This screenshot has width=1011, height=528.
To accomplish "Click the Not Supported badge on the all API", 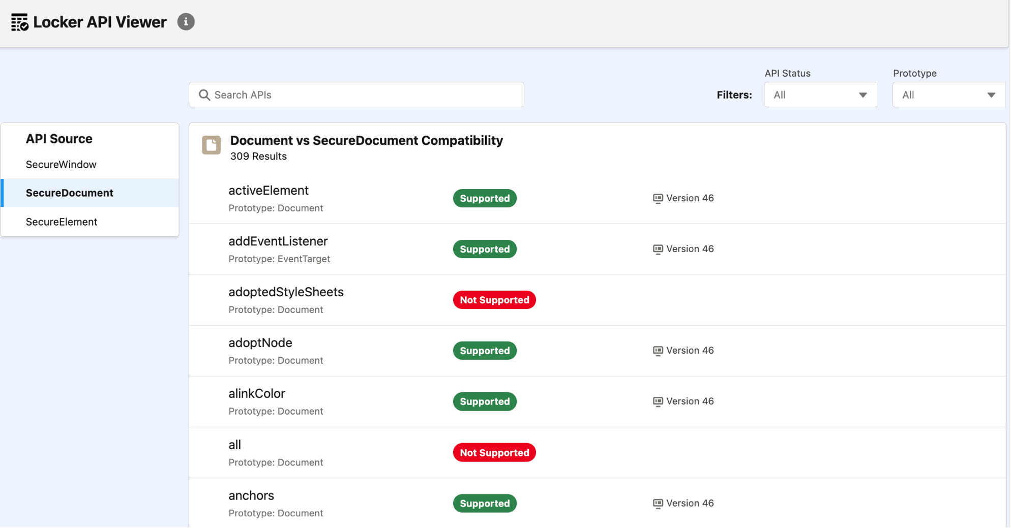I will tap(494, 452).
